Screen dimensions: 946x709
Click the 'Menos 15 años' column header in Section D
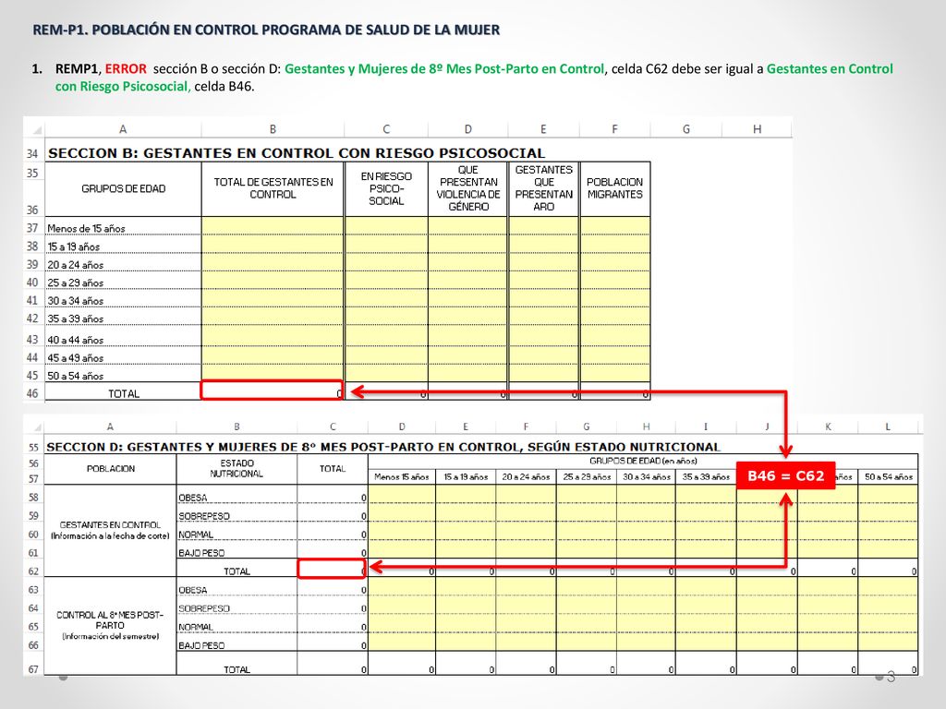401,477
